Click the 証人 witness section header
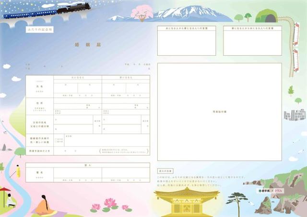The image size is (307, 217). [88, 164]
